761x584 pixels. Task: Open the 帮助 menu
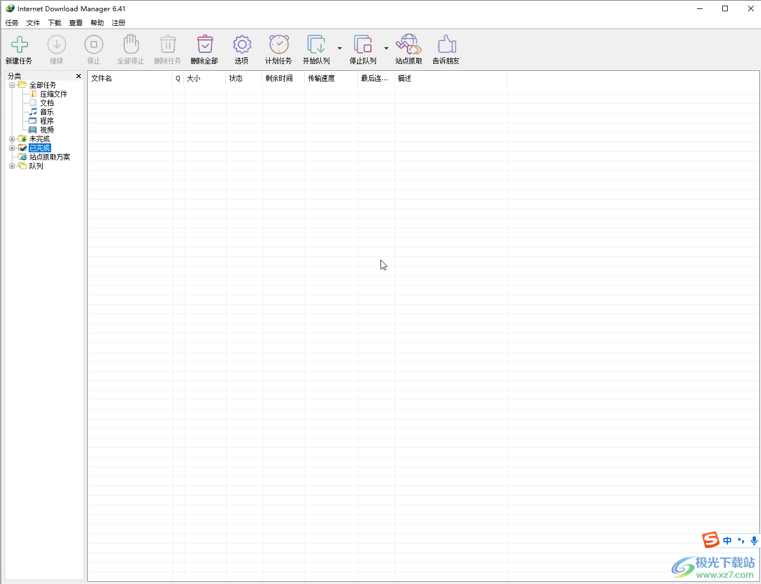point(97,23)
